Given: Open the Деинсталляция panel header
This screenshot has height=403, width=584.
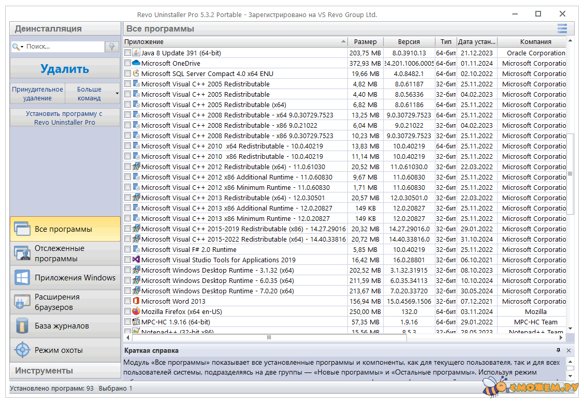Looking at the screenshot, I should pos(65,28).
